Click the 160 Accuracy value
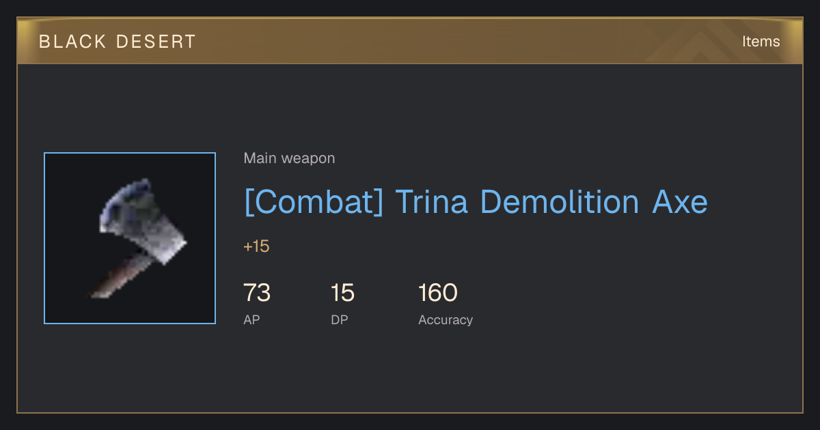The width and height of the screenshot is (820, 430). tap(437, 293)
